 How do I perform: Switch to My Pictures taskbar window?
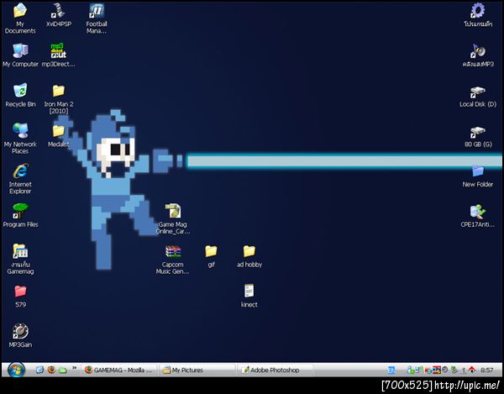point(197,370)
